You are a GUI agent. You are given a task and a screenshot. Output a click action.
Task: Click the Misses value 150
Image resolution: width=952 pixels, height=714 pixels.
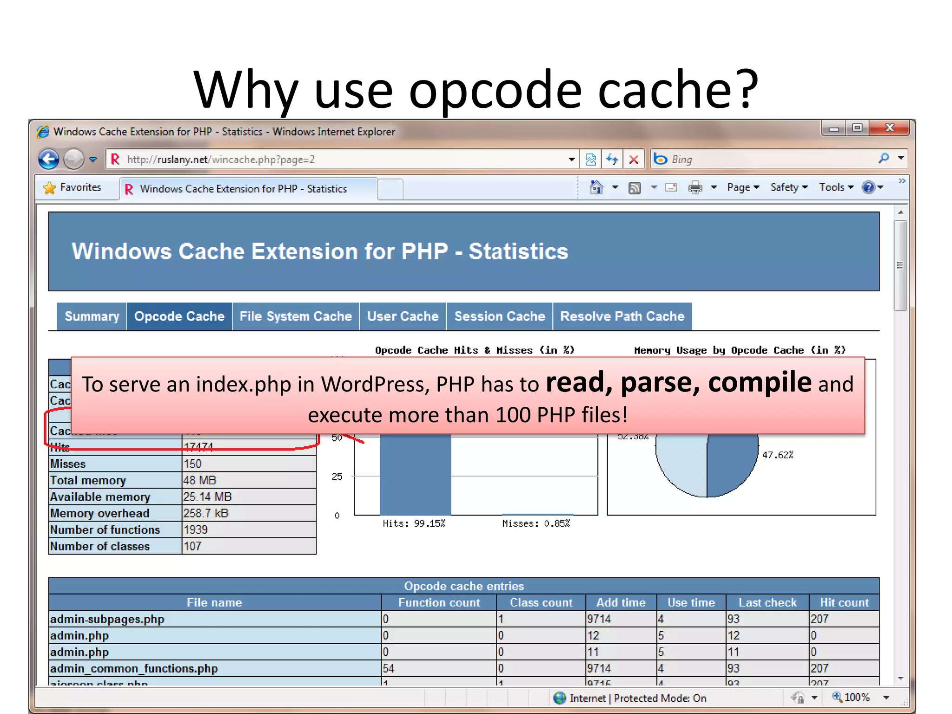pos(192,464)
